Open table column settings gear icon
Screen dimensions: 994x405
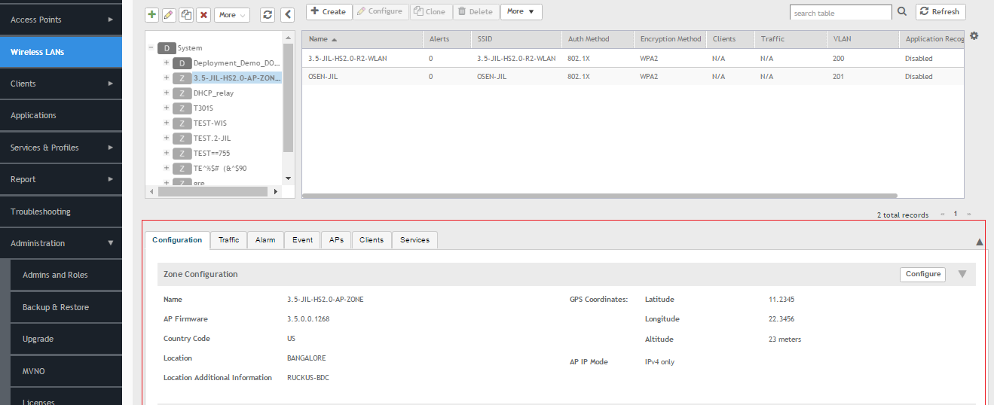974,36
